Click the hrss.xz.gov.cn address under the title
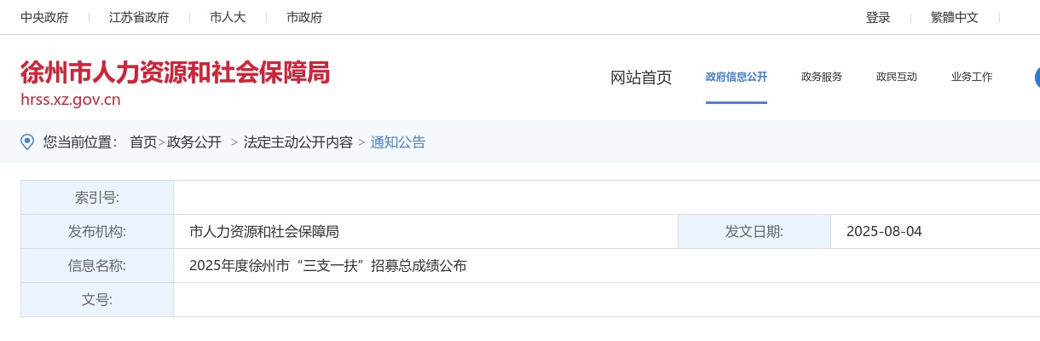 pyautogui.click(x=71, y=100)
